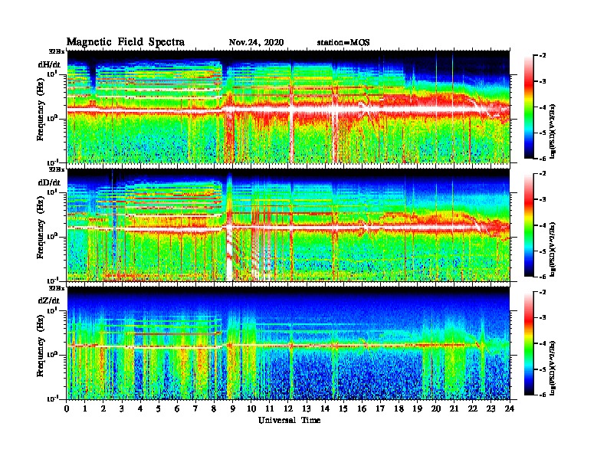The width and height of the screenshot is (607, 469).
Task: Click hour tick label "6"
Action: point(177,408)
